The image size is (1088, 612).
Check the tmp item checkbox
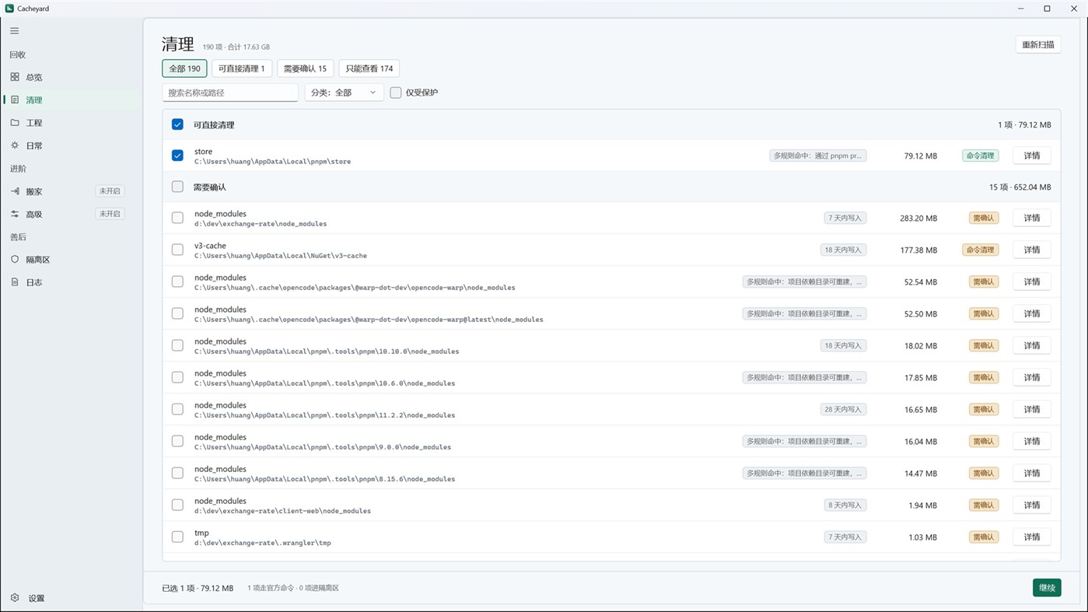(x=177, y=537)
